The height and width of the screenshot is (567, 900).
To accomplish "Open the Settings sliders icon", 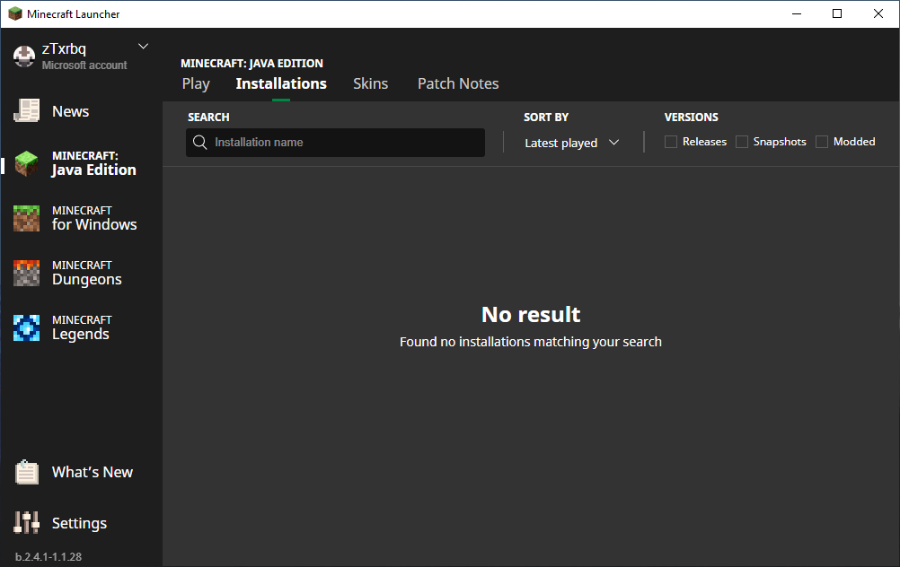I will (x=26, y=522).
